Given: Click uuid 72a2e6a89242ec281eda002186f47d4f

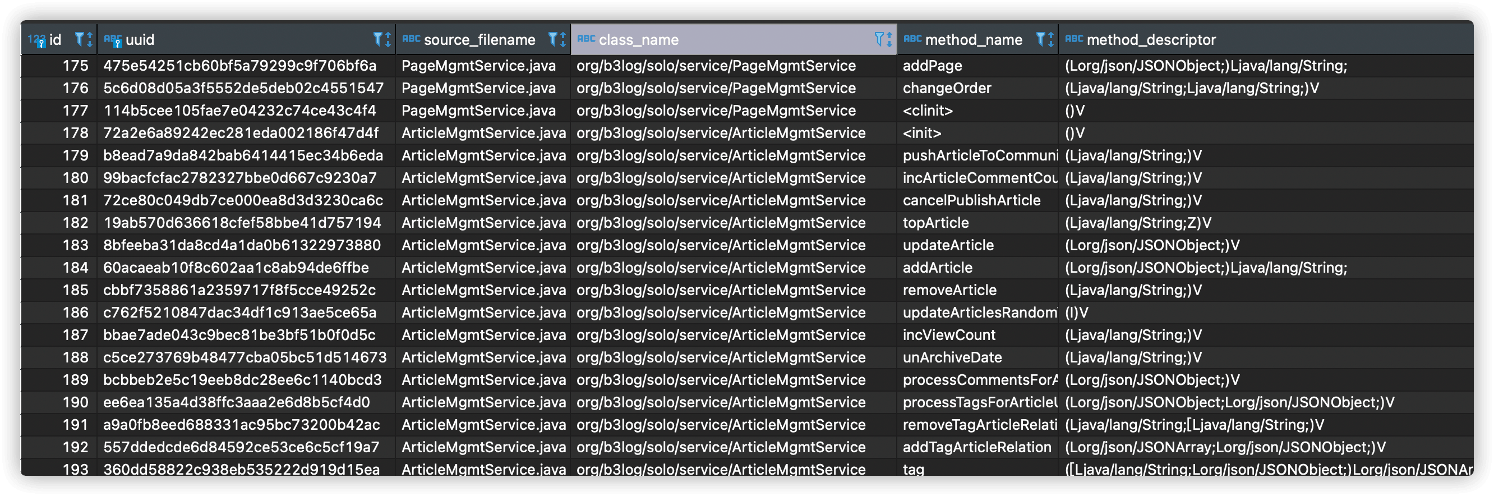Looking at the screenshot, I should (241, 133).
